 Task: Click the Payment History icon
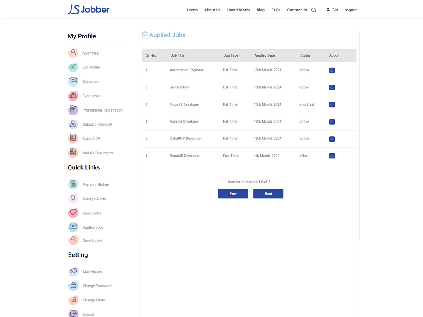(x=73, y=184)
